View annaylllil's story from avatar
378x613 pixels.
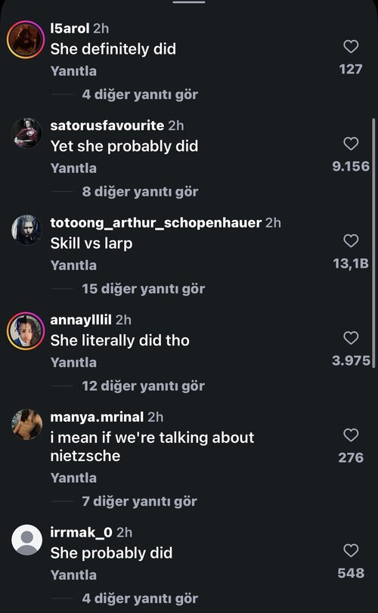(x=26, y=331)
